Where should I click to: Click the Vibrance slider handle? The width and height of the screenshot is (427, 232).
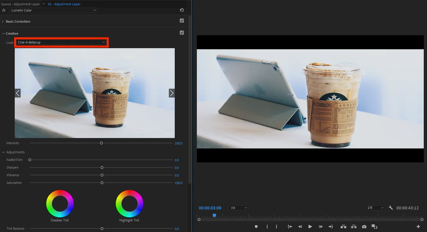pyautogui.click(x=102, y=175)
